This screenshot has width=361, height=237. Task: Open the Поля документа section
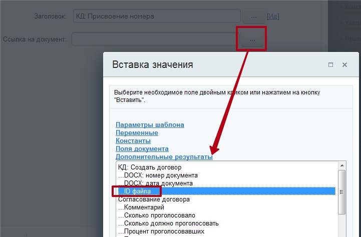[142, 148]
